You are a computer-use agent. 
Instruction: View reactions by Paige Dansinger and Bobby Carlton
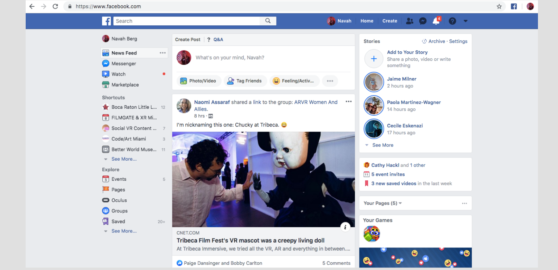[220, 263]
